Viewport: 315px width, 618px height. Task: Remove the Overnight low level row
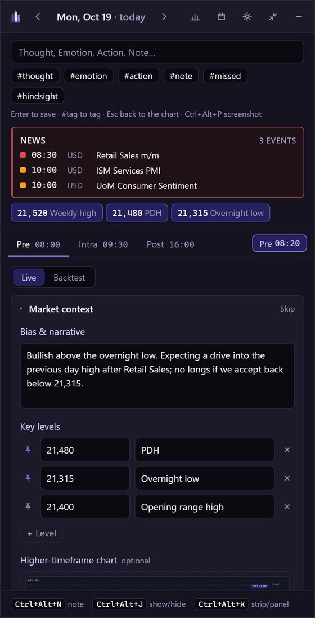tap(287, 478)
